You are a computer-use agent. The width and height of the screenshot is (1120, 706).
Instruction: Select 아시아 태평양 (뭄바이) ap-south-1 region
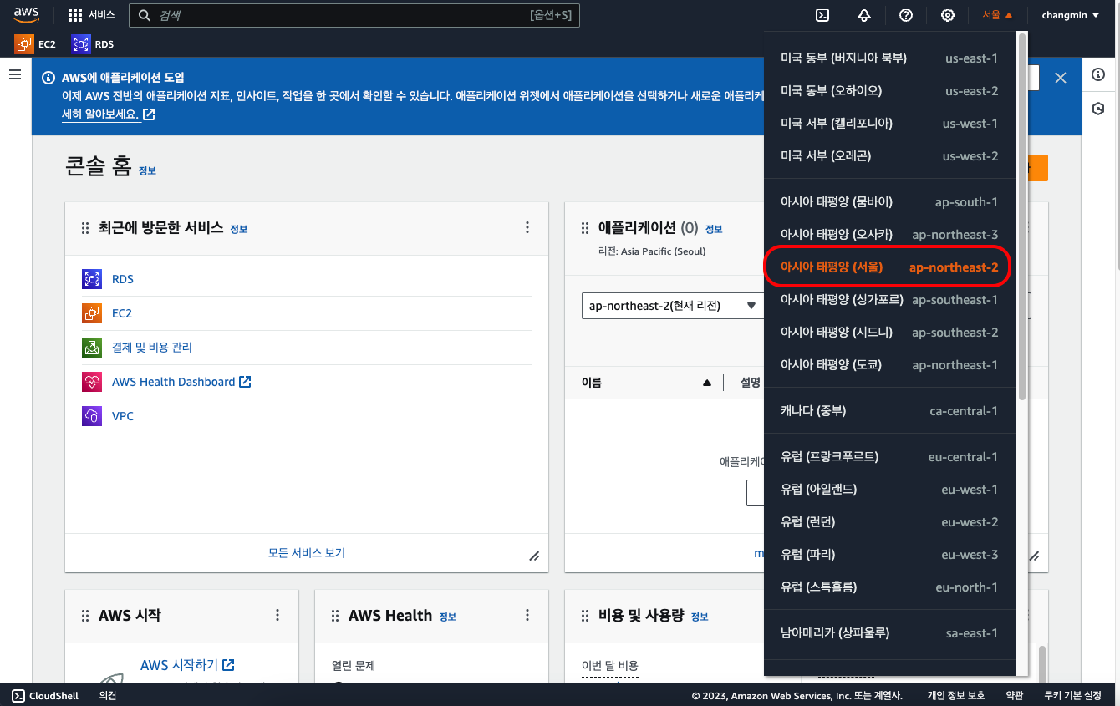pos(889,202)
